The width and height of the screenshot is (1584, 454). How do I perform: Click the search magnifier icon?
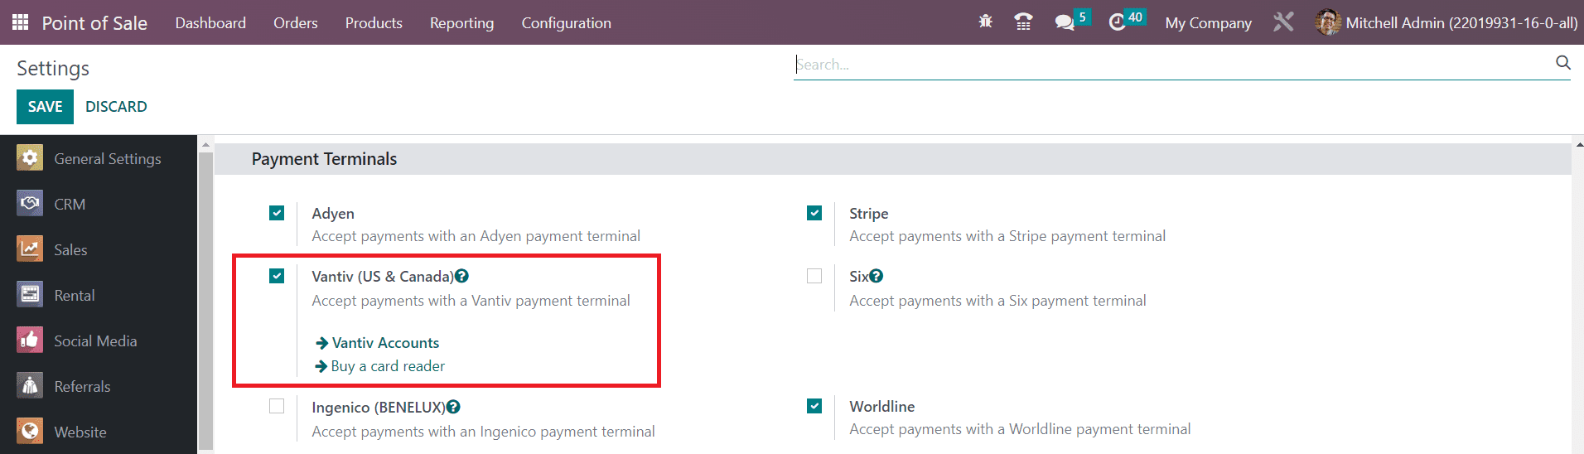pos(1562,63)
